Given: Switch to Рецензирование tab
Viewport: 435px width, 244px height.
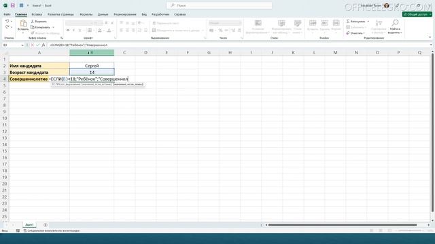Looking at the screenshot, I should pos(125,14).
